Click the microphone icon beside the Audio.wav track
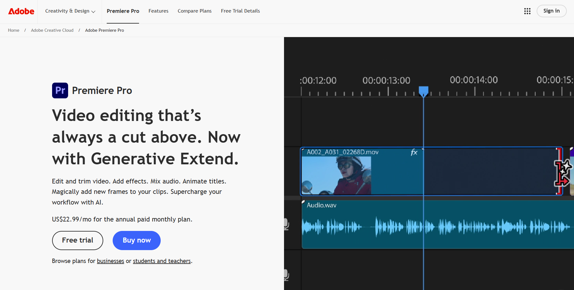Viewport: 574px width, 290px height. coord(286,224)
